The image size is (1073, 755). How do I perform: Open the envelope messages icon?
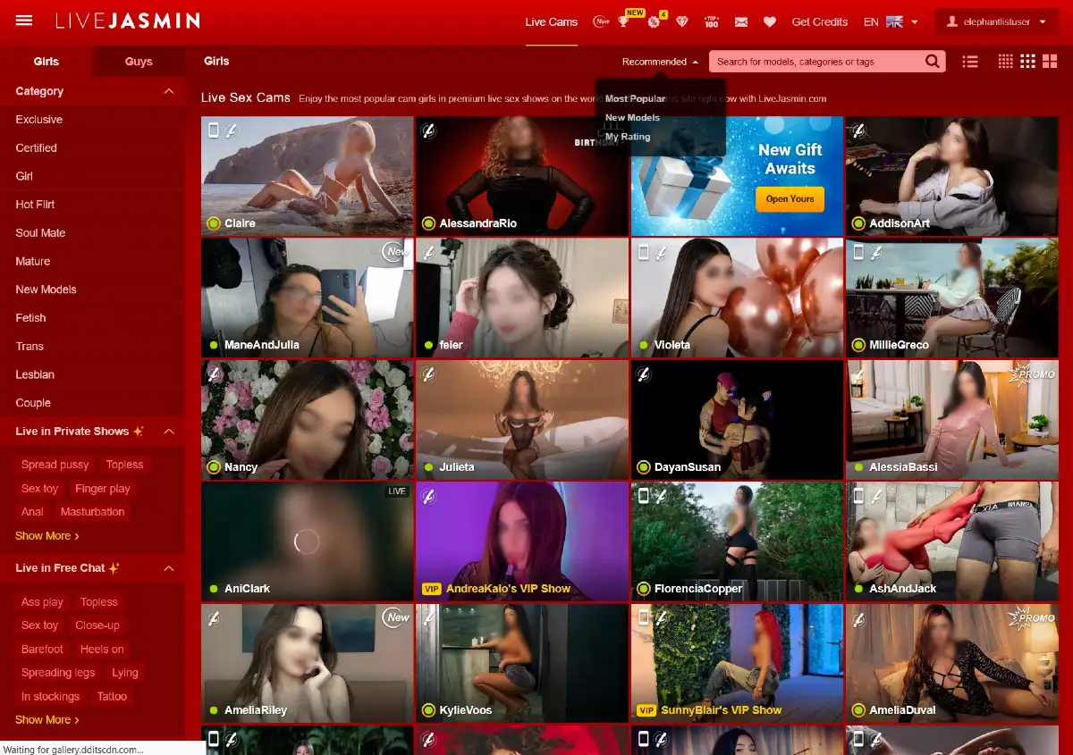[741, 22]
